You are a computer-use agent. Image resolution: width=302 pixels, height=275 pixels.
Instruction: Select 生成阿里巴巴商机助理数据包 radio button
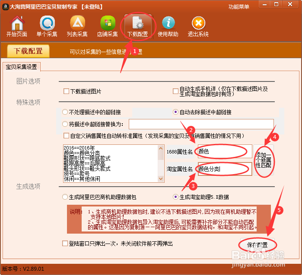point(65,197)
